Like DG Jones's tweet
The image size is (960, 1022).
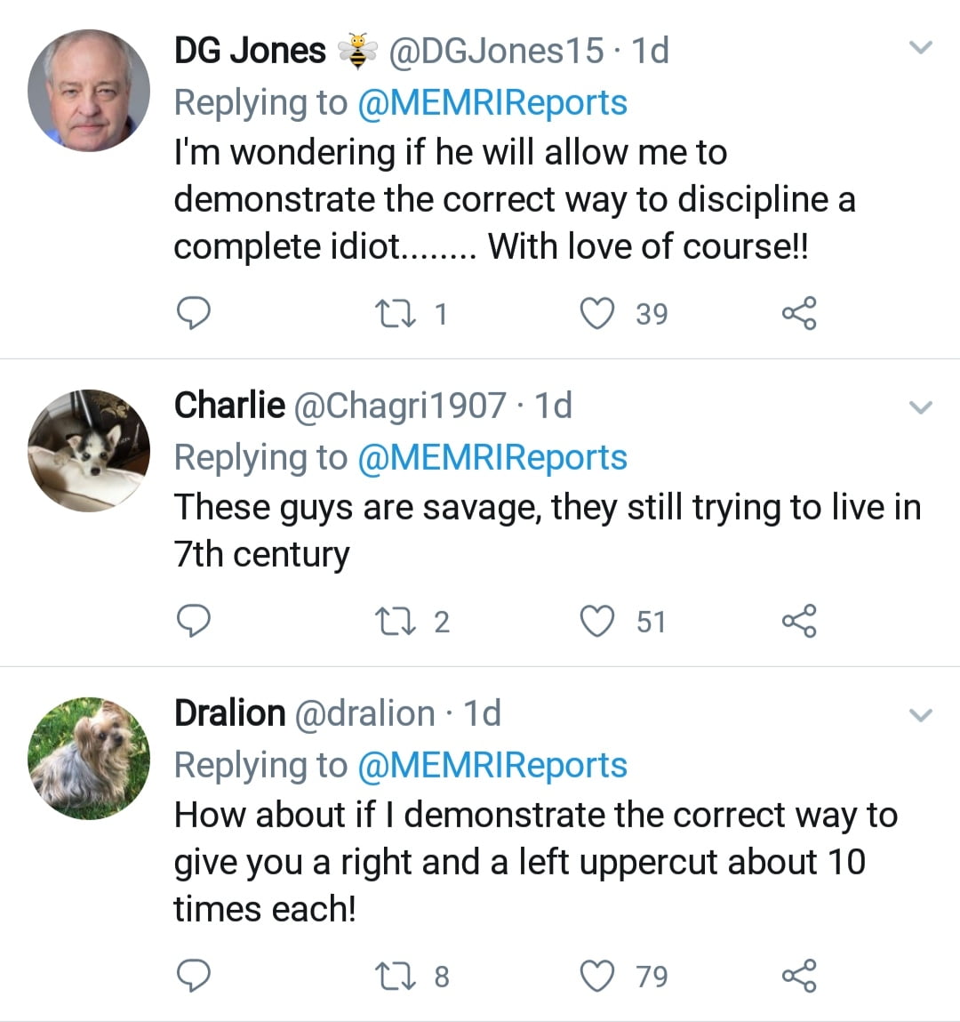pos(597,313)
